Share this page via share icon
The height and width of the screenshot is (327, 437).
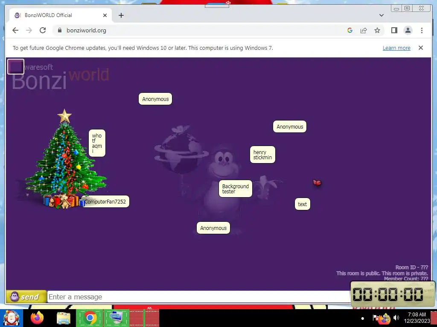[364, 30]
